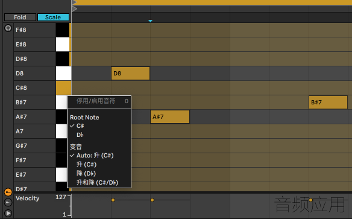Click the D#8 pitch label
Screen dimensions: 352x219
tap(21, 59)
